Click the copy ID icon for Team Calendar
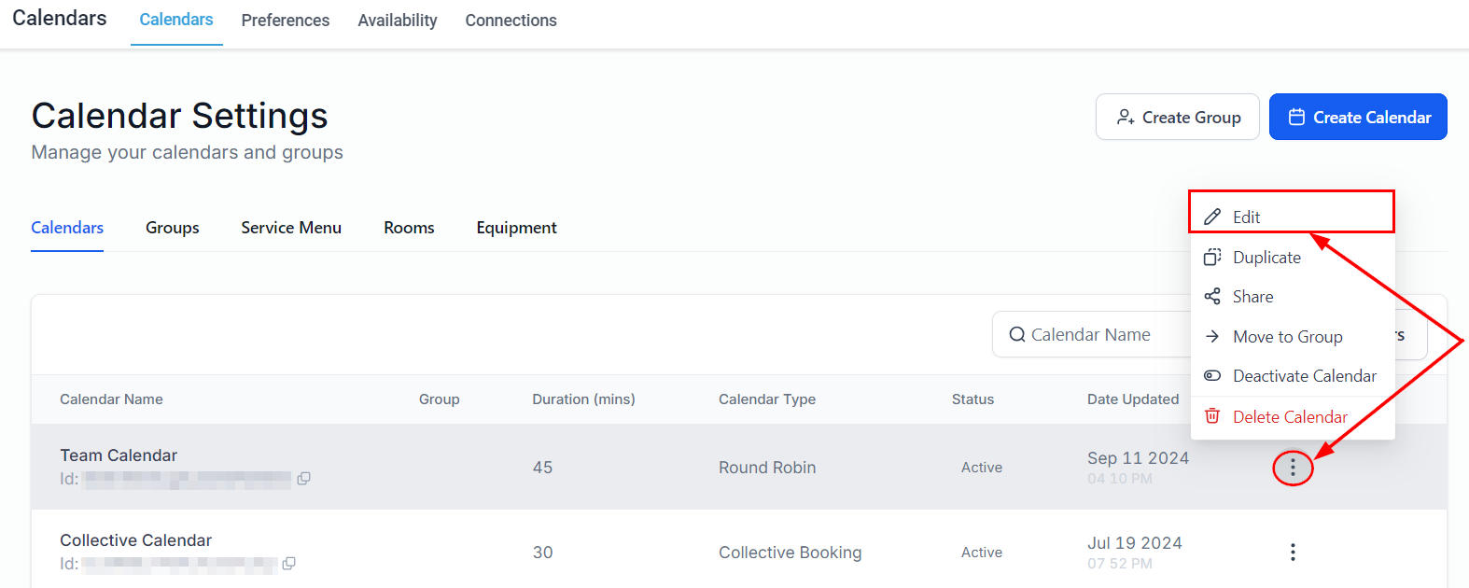 (303, 479)
